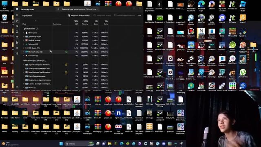Select the Discord desktop shortcut

coord(222,19)
